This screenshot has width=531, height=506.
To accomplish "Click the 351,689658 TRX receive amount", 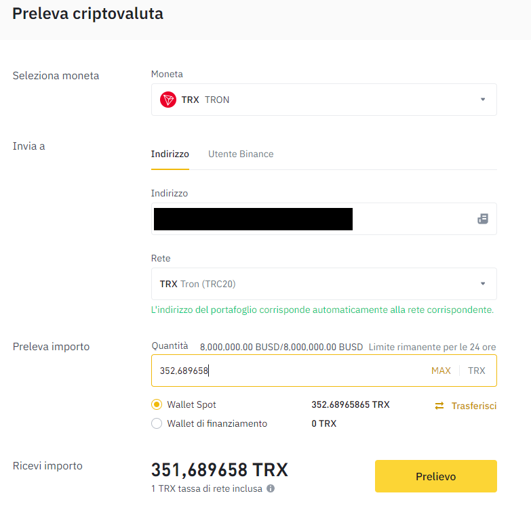I will click(219, 469).
